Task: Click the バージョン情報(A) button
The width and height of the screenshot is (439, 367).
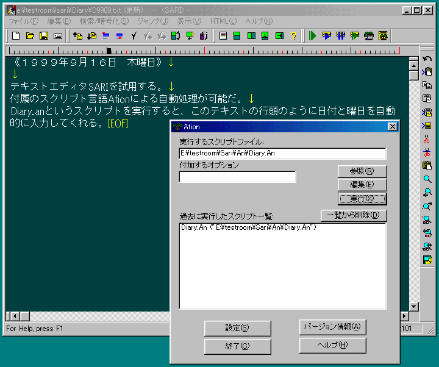Action: tap(333, 327)
